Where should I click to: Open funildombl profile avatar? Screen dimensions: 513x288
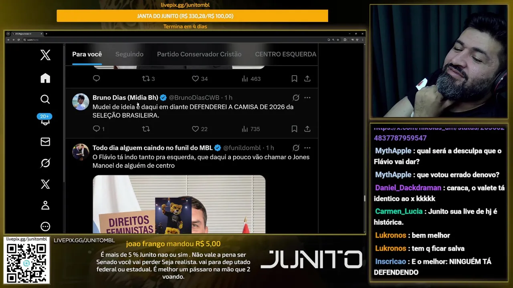[x=81, y=152]
